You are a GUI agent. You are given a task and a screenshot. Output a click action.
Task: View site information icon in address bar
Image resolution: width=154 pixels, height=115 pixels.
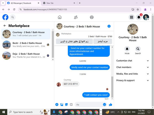coord(21,10)
